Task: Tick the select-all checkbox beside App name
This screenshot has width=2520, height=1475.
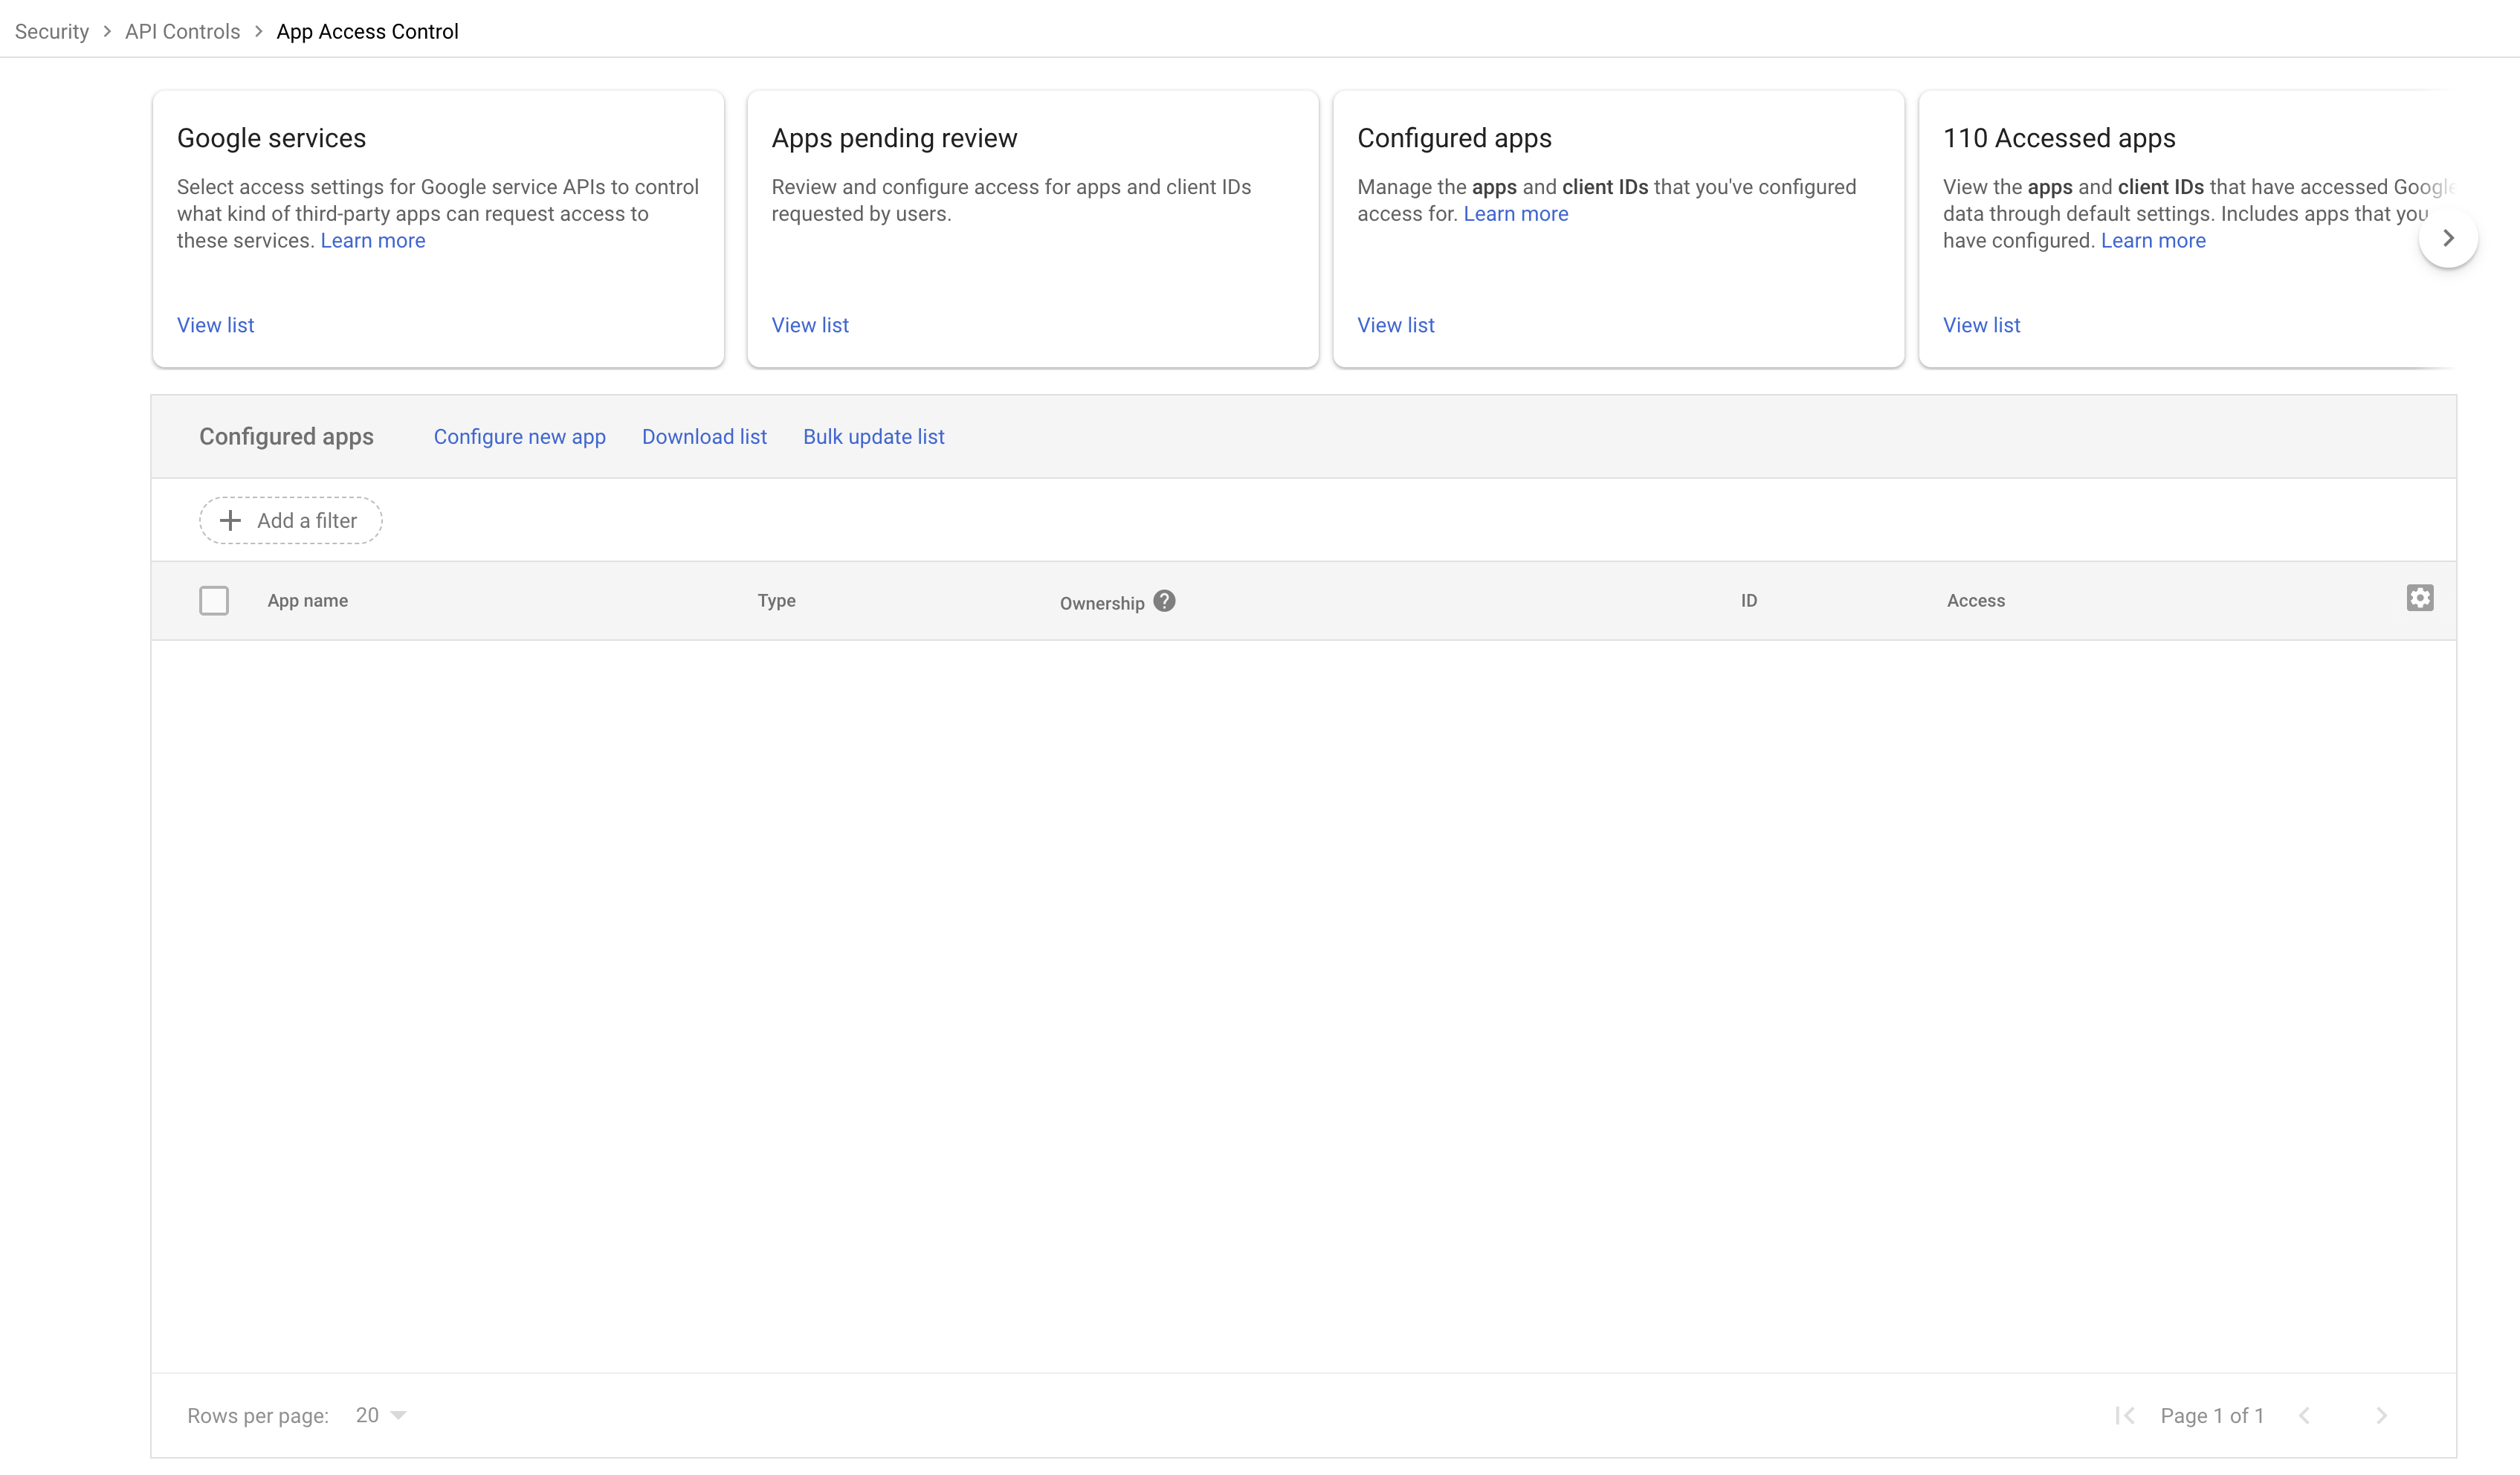Action: click(214, 601)
